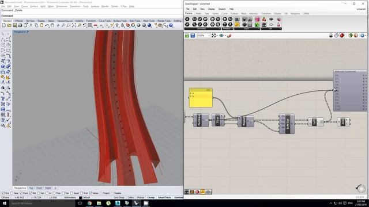
Task: Toggle the Perp osnap checkbox
Action: 54,193
